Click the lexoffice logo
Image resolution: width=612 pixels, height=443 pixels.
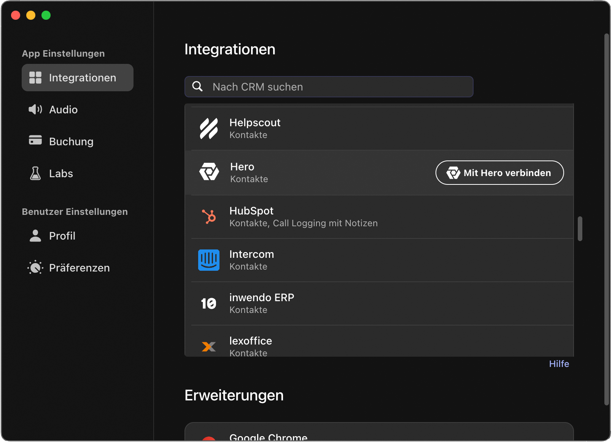click(209, 346)
